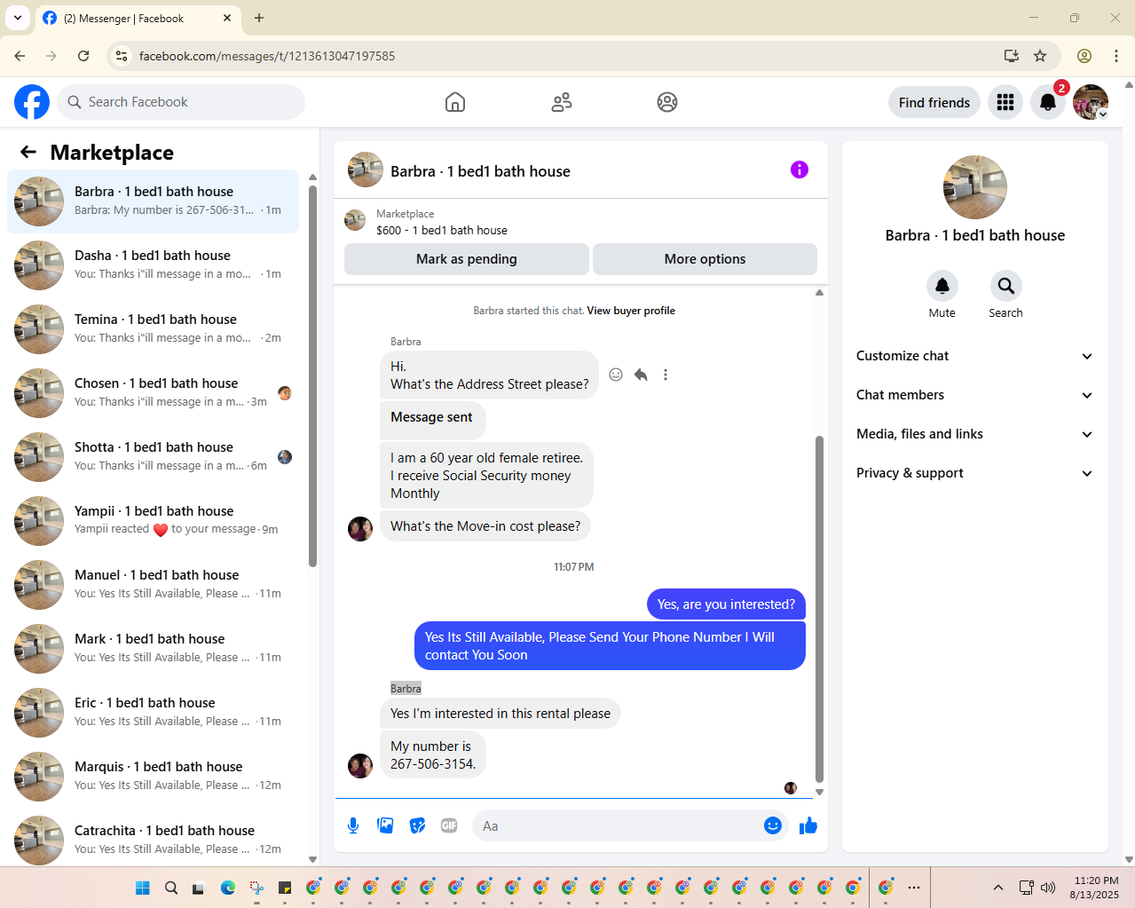The image size is (1135, 908).
Task: Open Windows taskbar search
Action: (x=171, y=888)
